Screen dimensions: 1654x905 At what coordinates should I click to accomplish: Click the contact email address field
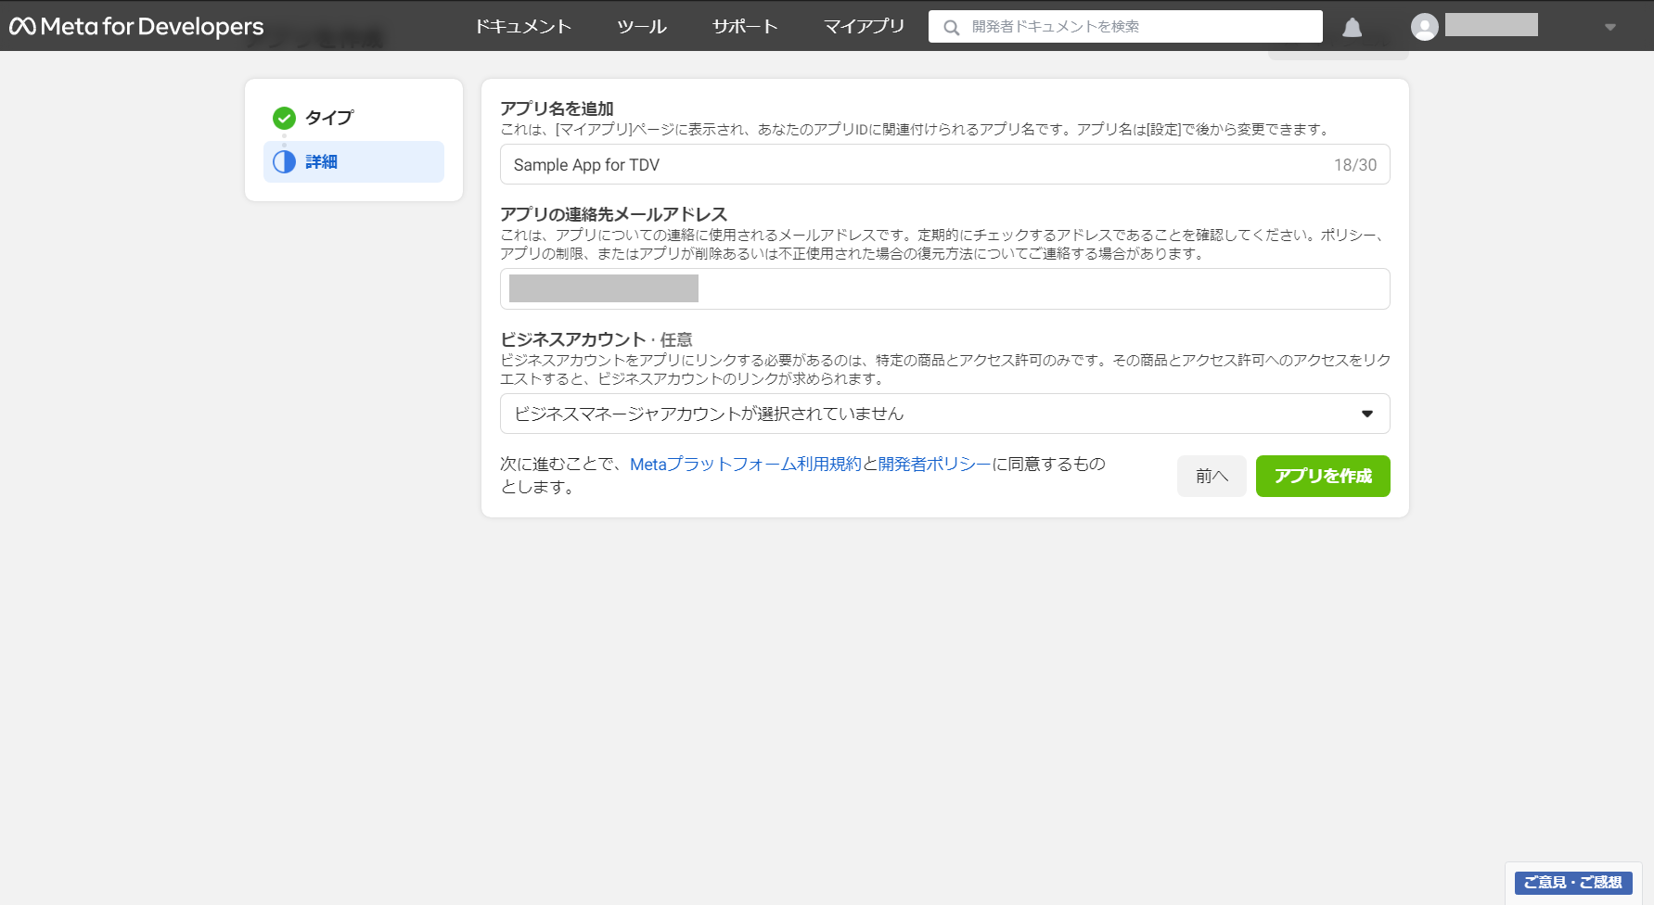pyautogui.click(x=944, y=288)
